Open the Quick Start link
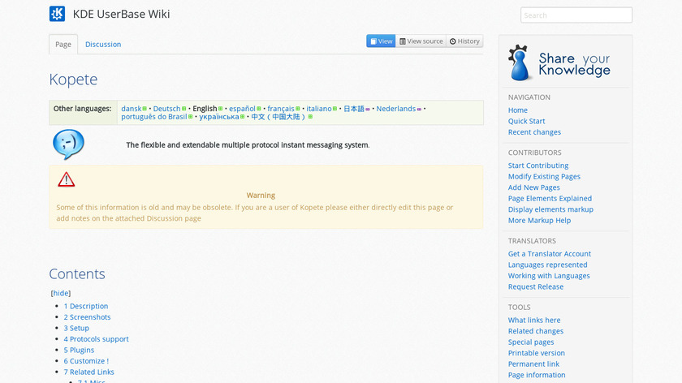 pos(526,121)
